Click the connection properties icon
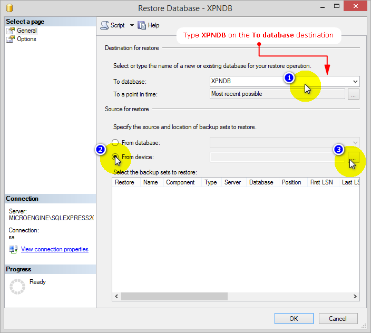Image resolution: width=371 pixels, height=333 pixels. 13,249
